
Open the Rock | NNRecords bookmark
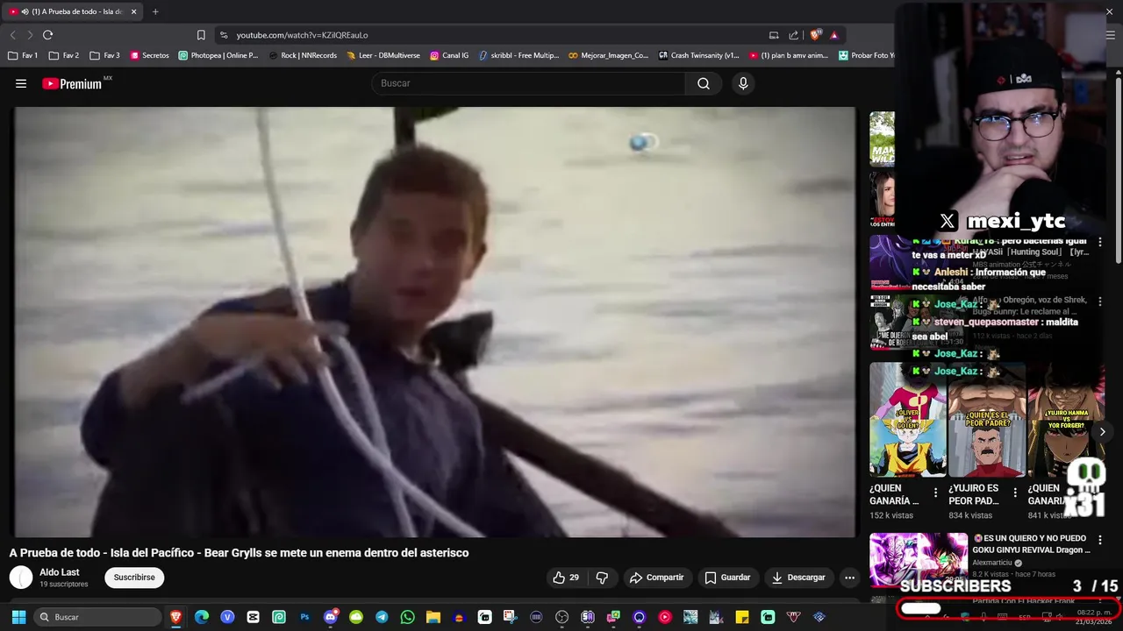[x=303, y=55]
